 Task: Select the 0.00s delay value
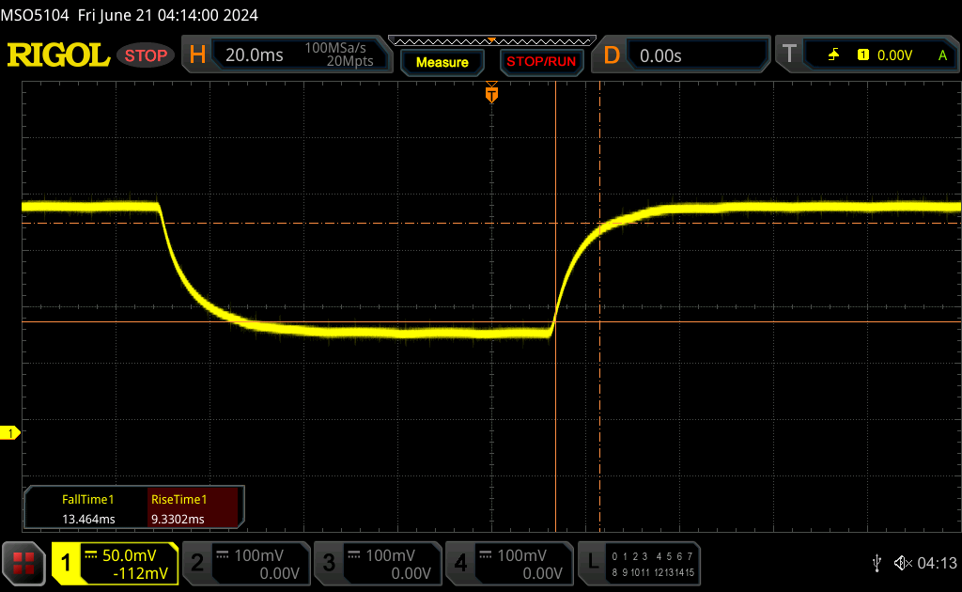click(660, 55)
